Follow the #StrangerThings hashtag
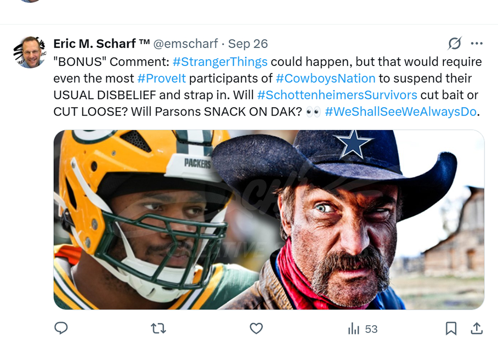The image size is (498, 349). tap(220, 62)
